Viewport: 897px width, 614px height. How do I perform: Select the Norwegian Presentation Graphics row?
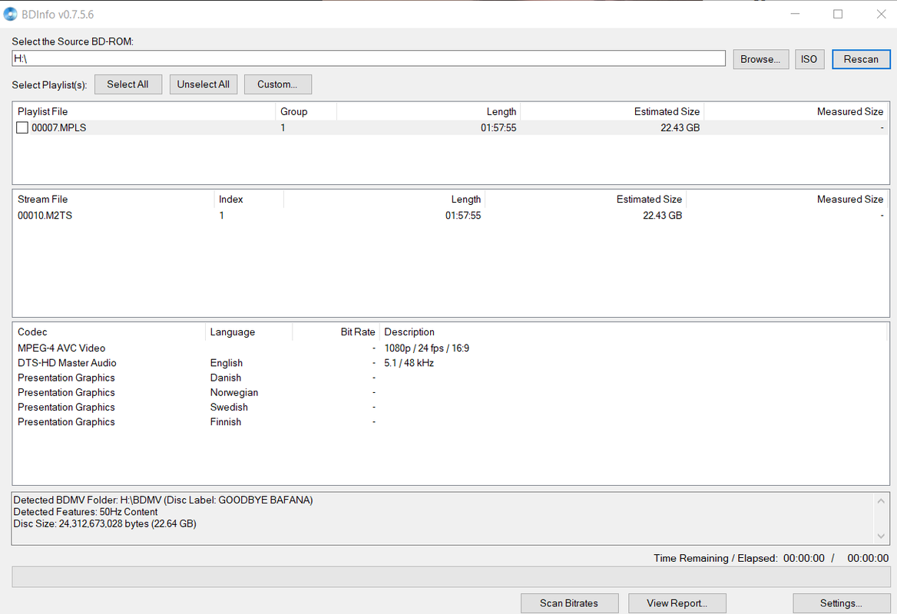click(451, 393)
